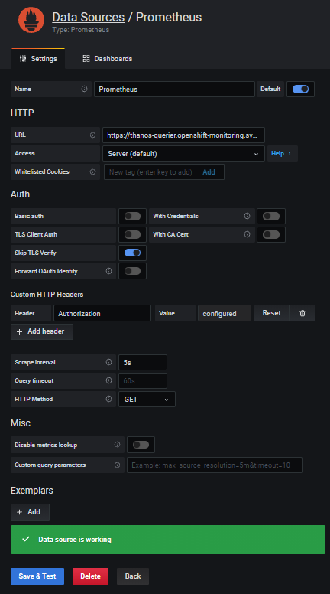Click the info icon beside Forward OAuth Identity
Viewport: 330px width, 594px height.
[x=109, y=271]
